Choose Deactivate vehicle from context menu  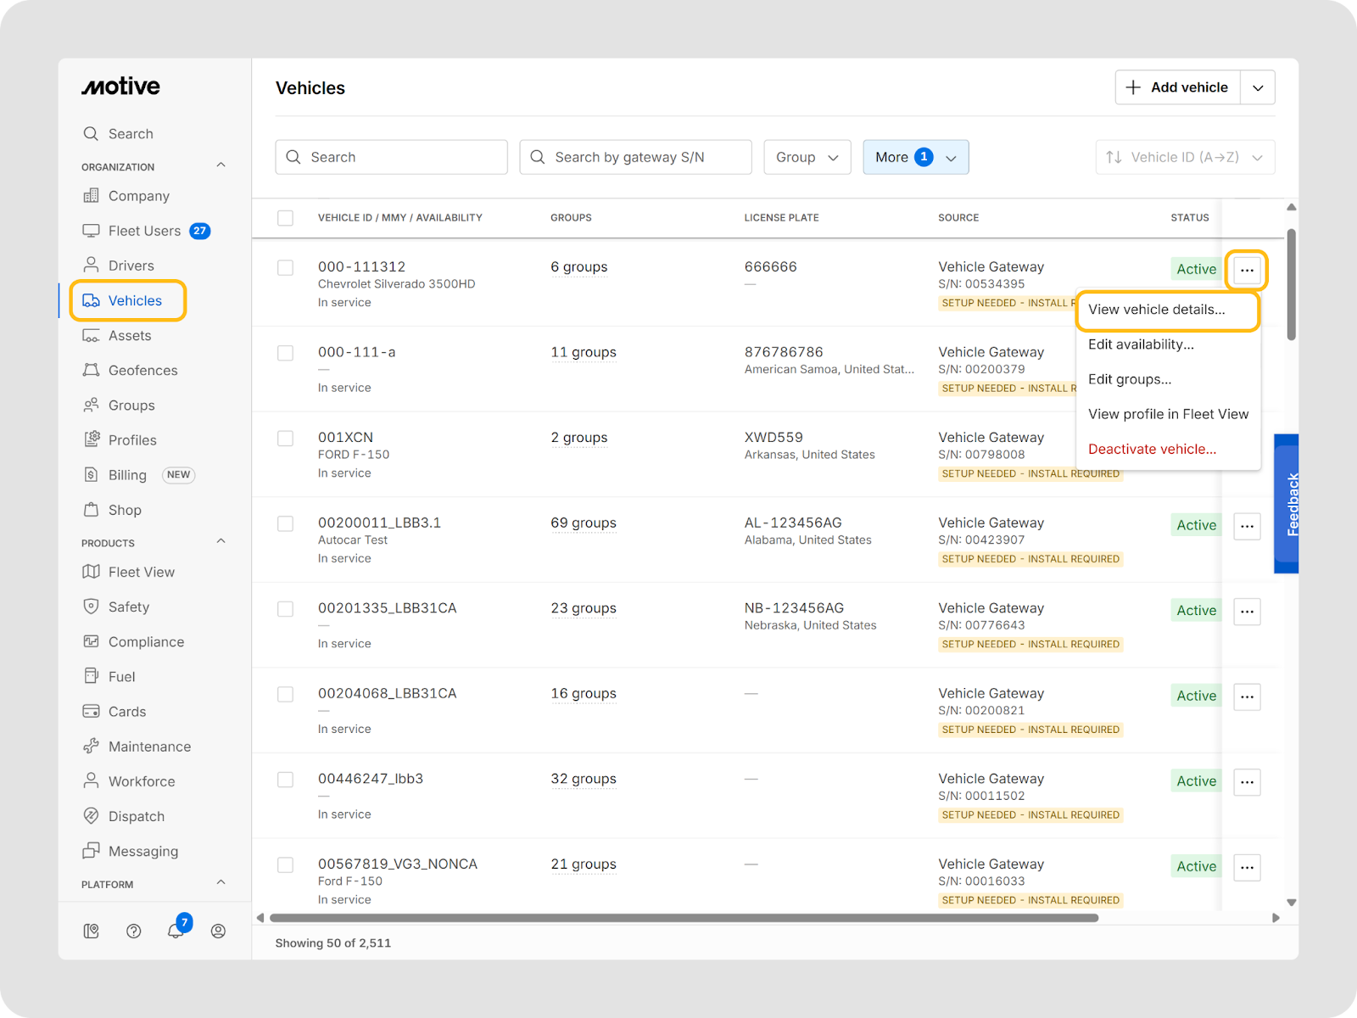[1152, 449]
